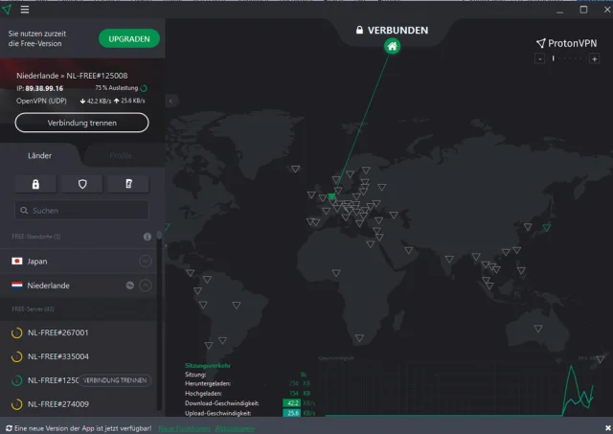
Task: Click the Suchen search field
Action: pyautogui.click(x=81, y=211)
